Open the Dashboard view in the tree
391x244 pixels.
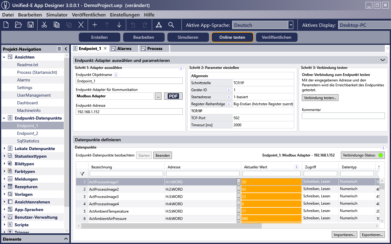click(27, 103)
